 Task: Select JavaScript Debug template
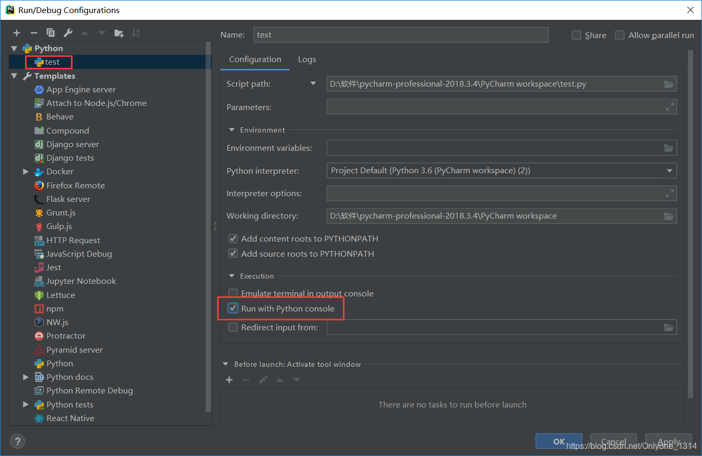coord(73,254)
